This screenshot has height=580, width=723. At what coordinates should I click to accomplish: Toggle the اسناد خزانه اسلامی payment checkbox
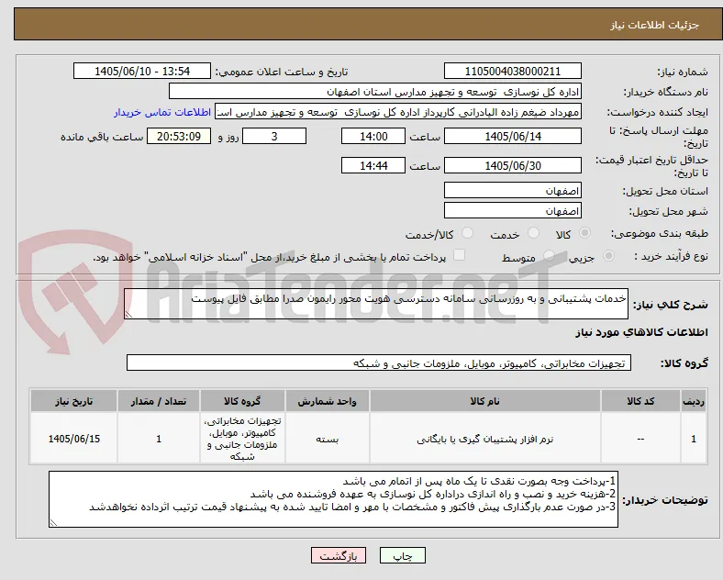click(x=459, y=255)
